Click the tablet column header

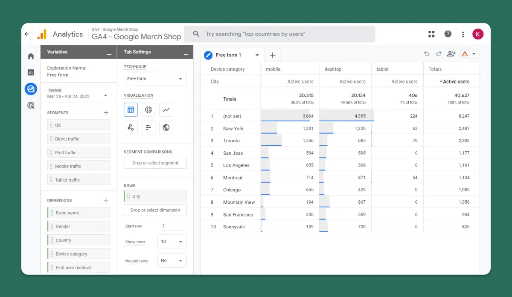[382, 69]
